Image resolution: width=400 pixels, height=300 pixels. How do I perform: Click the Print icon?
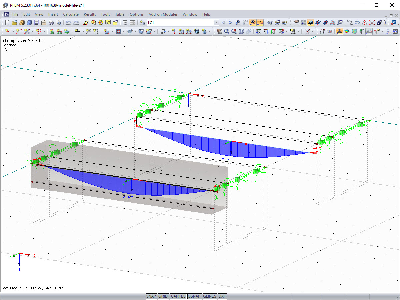click(x=51, y=23)
